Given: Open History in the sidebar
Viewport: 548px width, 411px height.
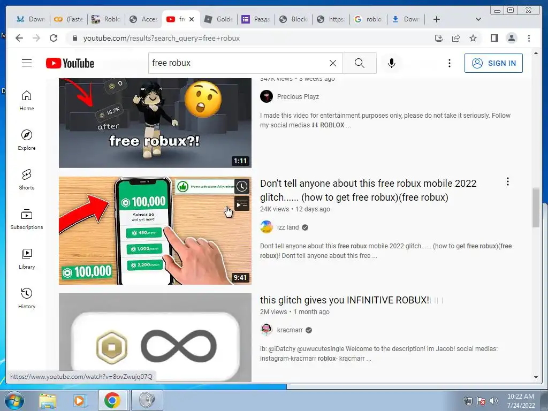Looking at the screenshot, I should click(27, 298).
